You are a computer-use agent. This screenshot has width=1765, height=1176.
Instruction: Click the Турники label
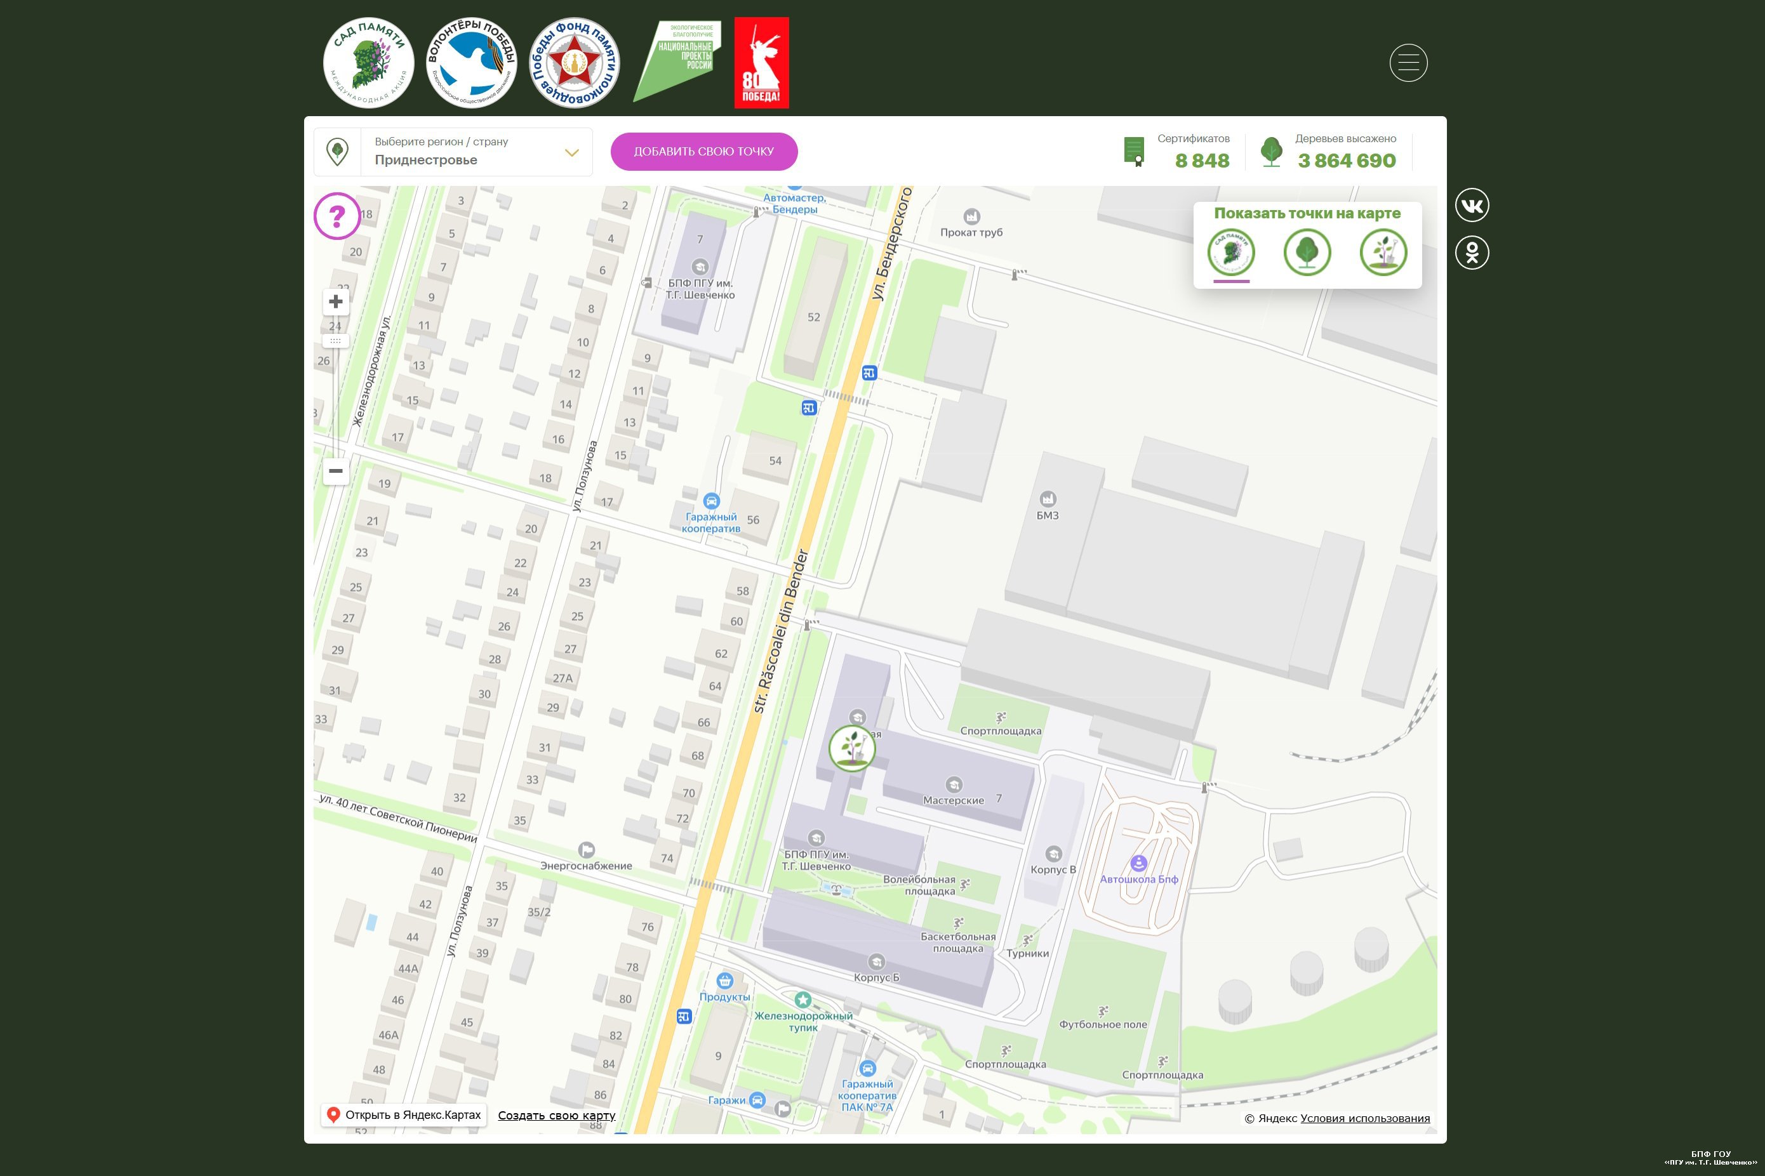(1028, 953)
